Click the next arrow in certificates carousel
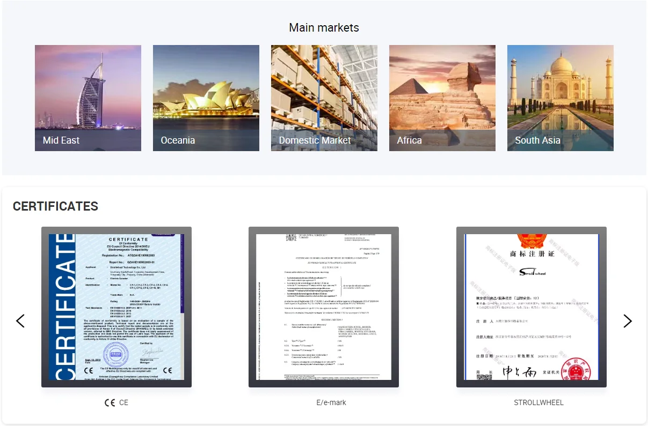This screenshot has height=426, width=648. [627, 321]
